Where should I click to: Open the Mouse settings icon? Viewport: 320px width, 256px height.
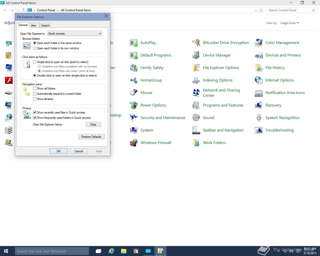[134, 93]
